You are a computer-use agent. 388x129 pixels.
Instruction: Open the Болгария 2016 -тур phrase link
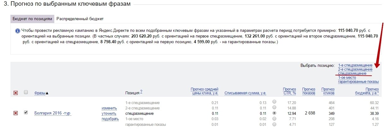coord(52,113)
